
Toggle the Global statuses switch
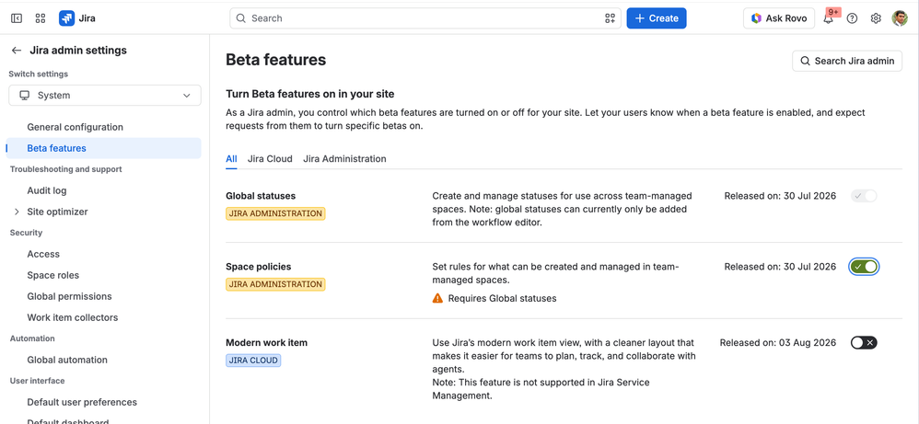coord(864,196)
